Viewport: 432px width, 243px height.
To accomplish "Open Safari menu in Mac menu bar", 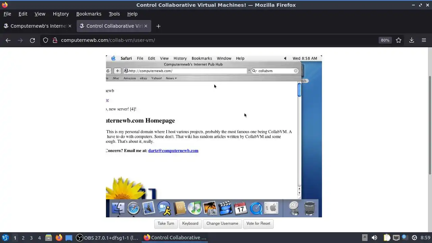I will [x=126, y=58].
